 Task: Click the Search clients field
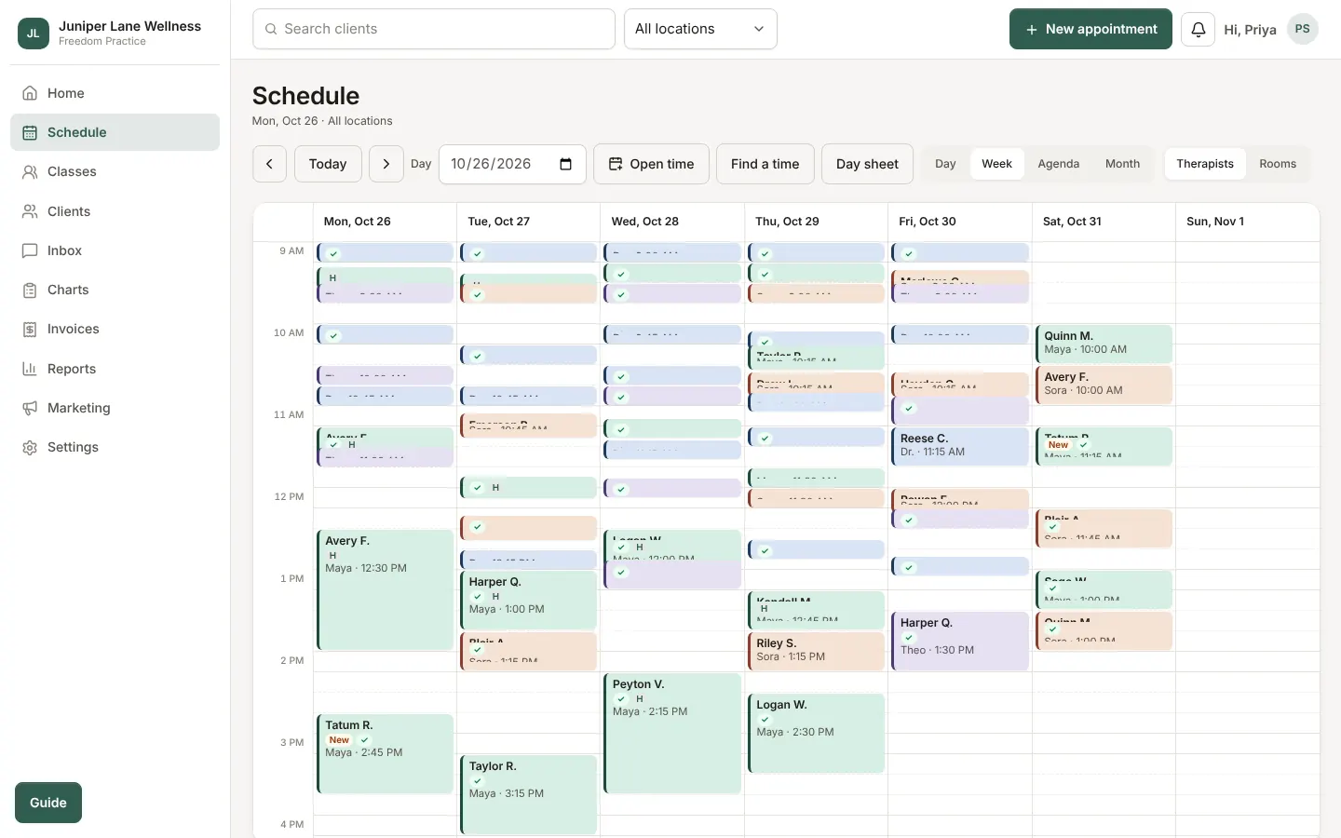click(434, 29)
